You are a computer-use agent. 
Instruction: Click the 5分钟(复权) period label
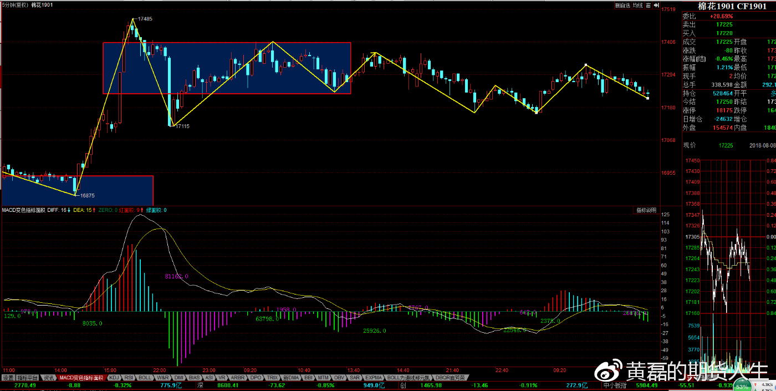pyautogui.click(x=14, y=4)
